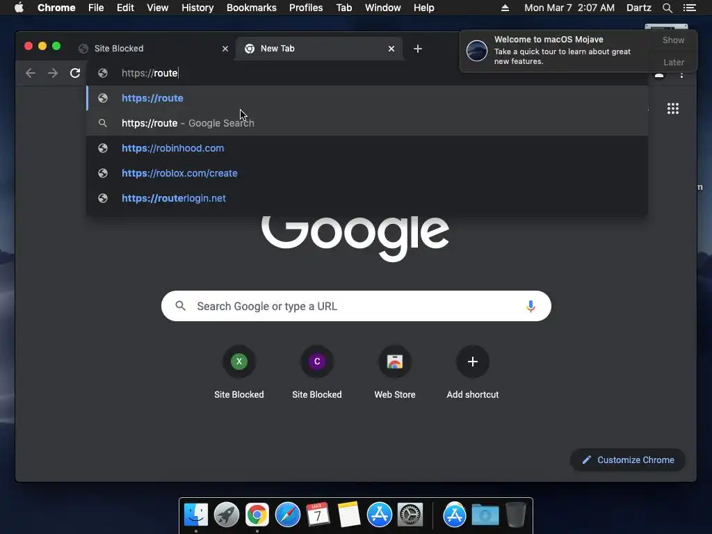Click the eject icon in the menu bar
The width and height of the screenshot is (712, 534).
coord(505,8)
